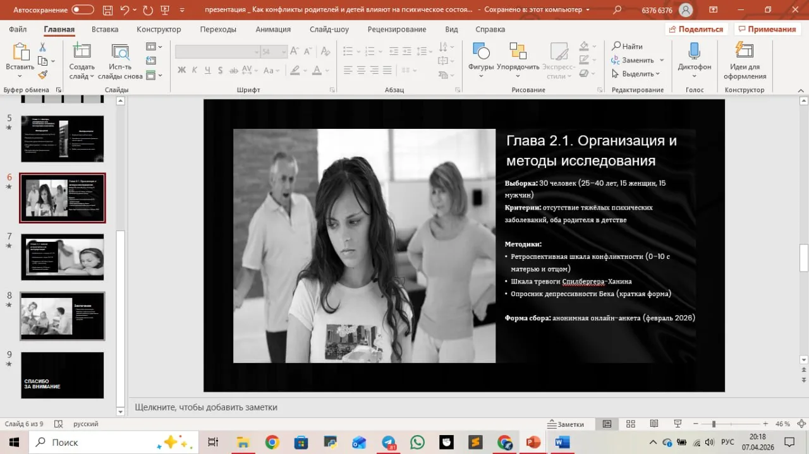Click the Диктофон microphone icon
The height and width of the screenshot is (454, 809).
coord(694,51)
